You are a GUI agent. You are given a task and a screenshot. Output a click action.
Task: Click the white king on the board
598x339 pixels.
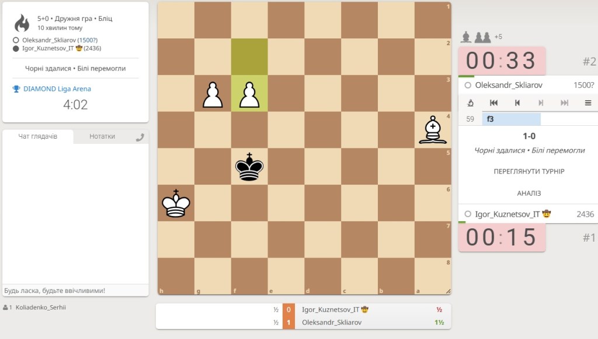coord(176,203)
